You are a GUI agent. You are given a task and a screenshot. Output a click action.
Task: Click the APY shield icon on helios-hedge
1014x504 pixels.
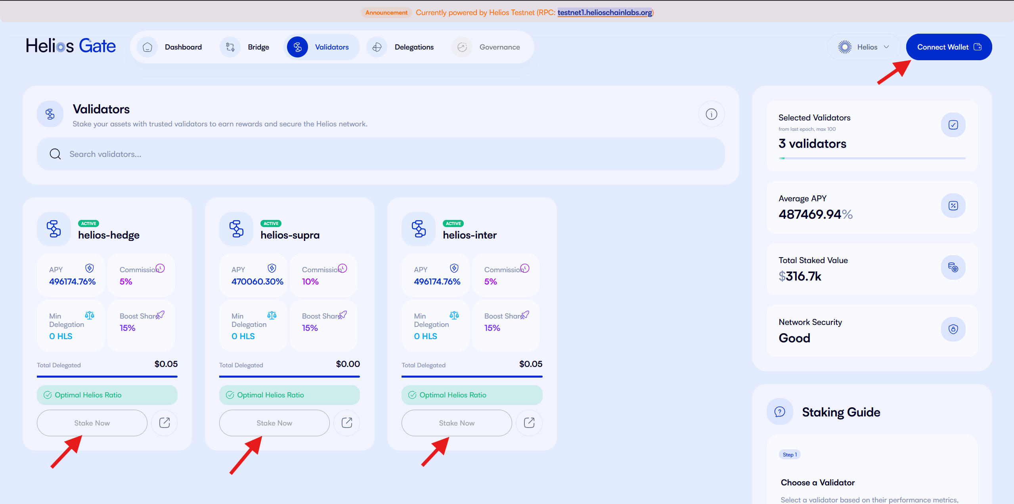click(x=90, y=268)
